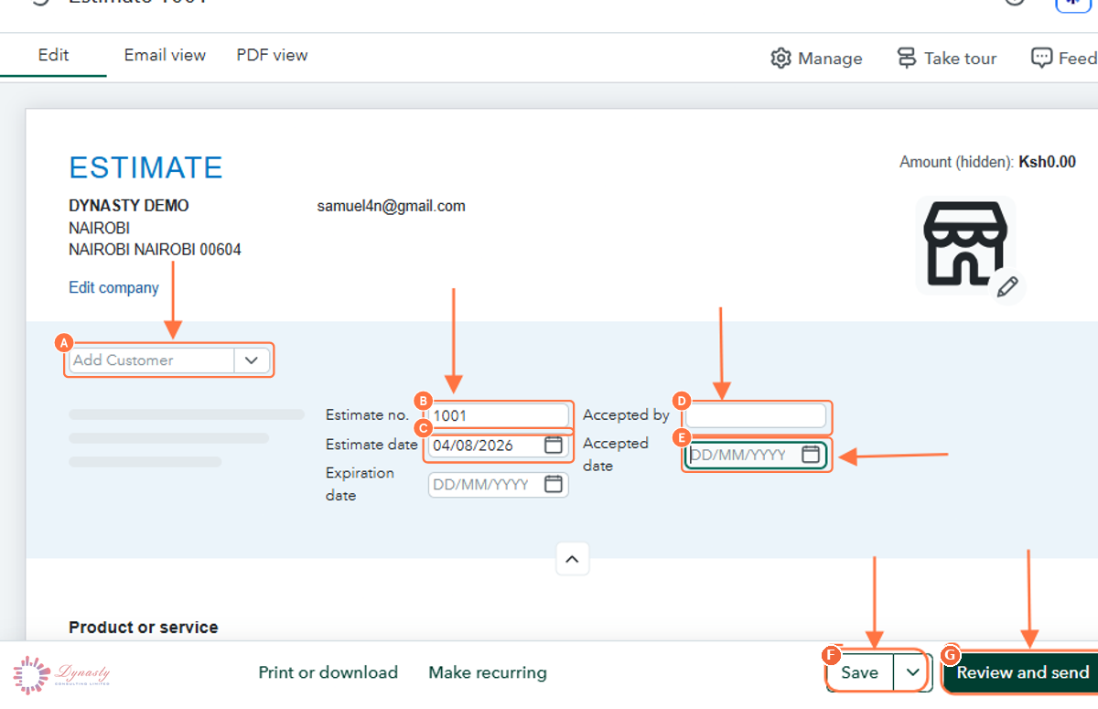Switch to the PDF view tab

pyautogui.click(x=272, y=55)
